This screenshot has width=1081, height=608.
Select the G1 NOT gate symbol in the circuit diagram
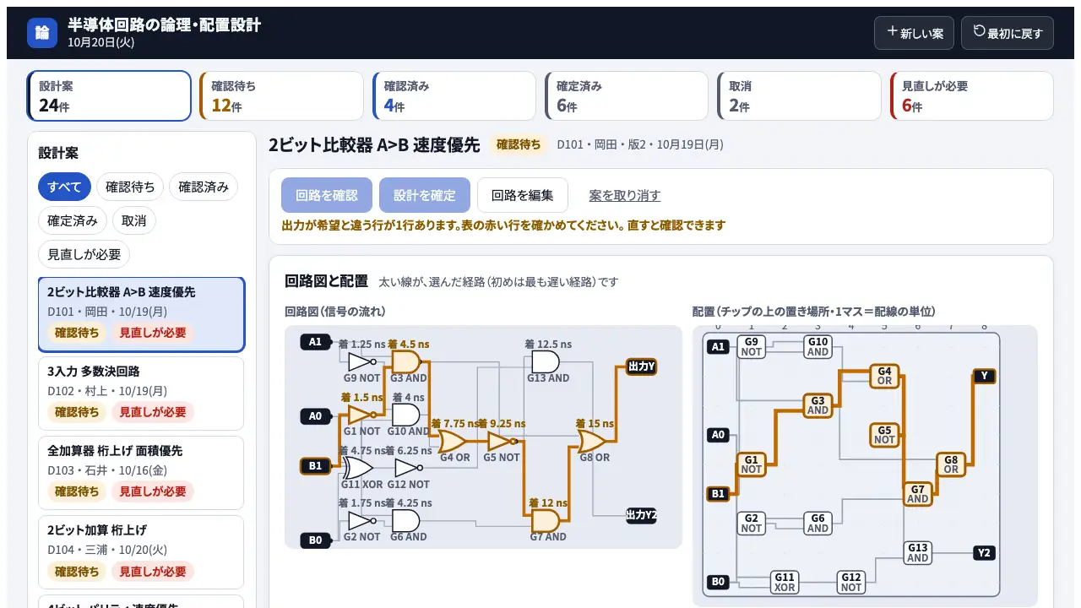(361, 415)
